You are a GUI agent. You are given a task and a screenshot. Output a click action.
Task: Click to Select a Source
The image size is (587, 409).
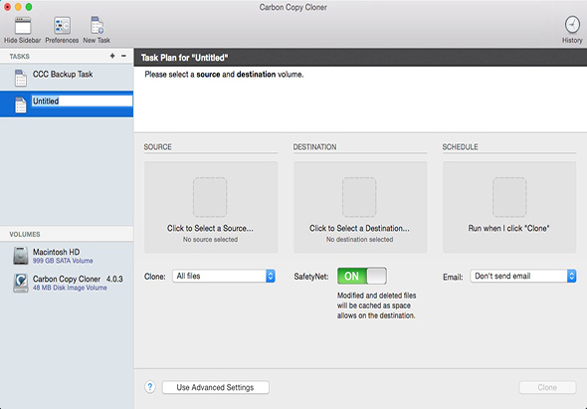point(210,228)
